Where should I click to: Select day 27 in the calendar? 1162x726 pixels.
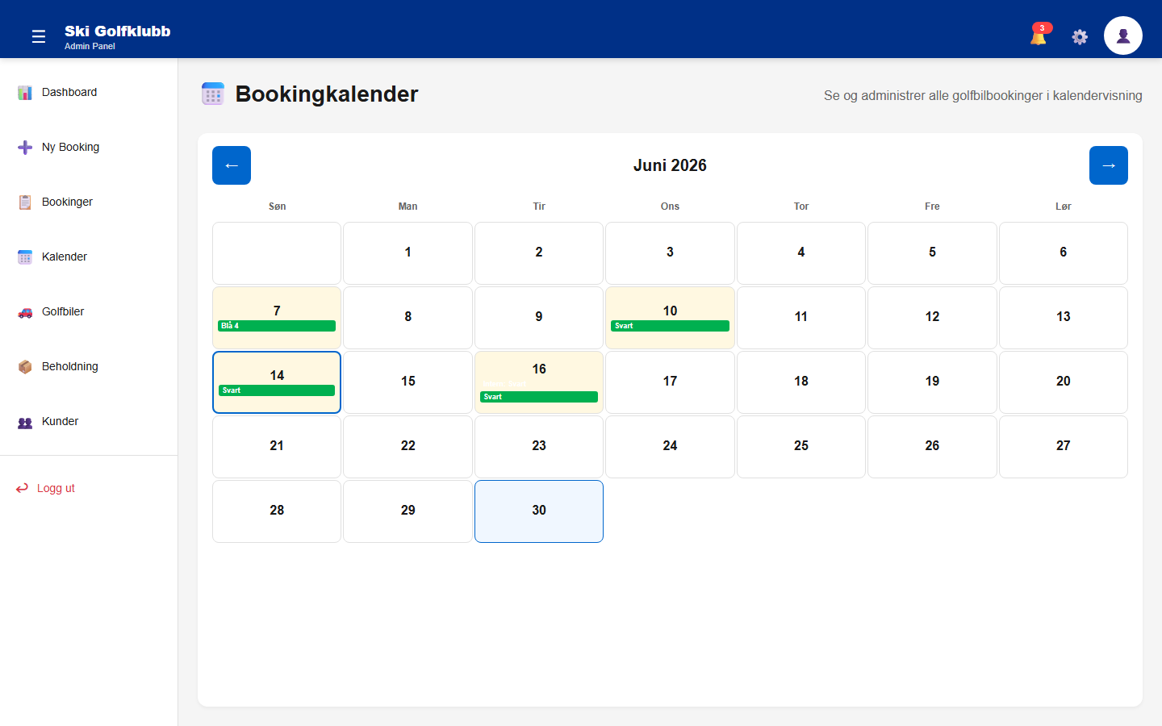point(1064,447)
